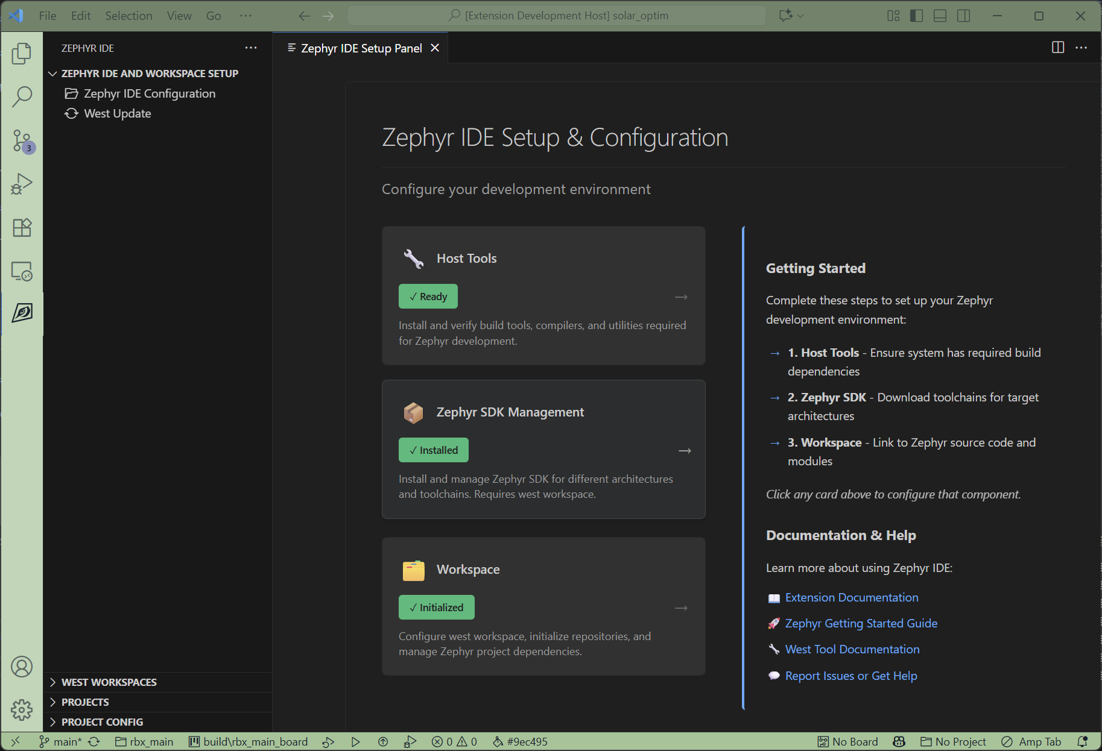Click the command center search box
Viewport: 1102px width, 751px height.
[557, 16]
